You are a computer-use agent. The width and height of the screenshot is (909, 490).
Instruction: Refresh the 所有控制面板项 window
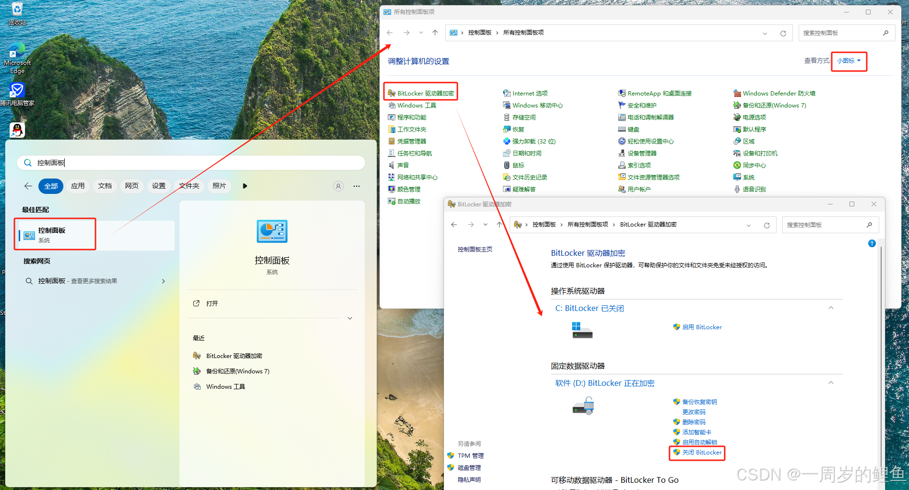click(x=783, y=33)
